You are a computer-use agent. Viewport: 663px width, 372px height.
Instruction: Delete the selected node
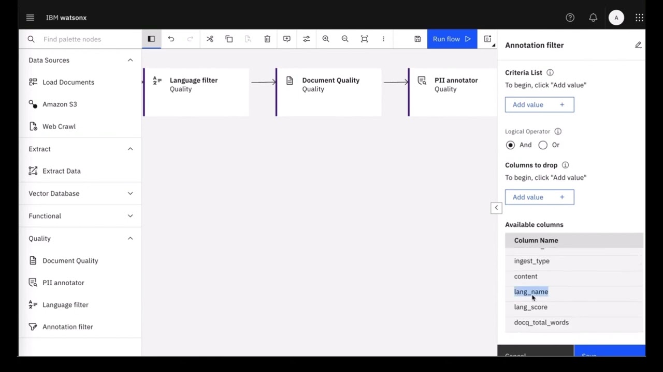(267, 39)
